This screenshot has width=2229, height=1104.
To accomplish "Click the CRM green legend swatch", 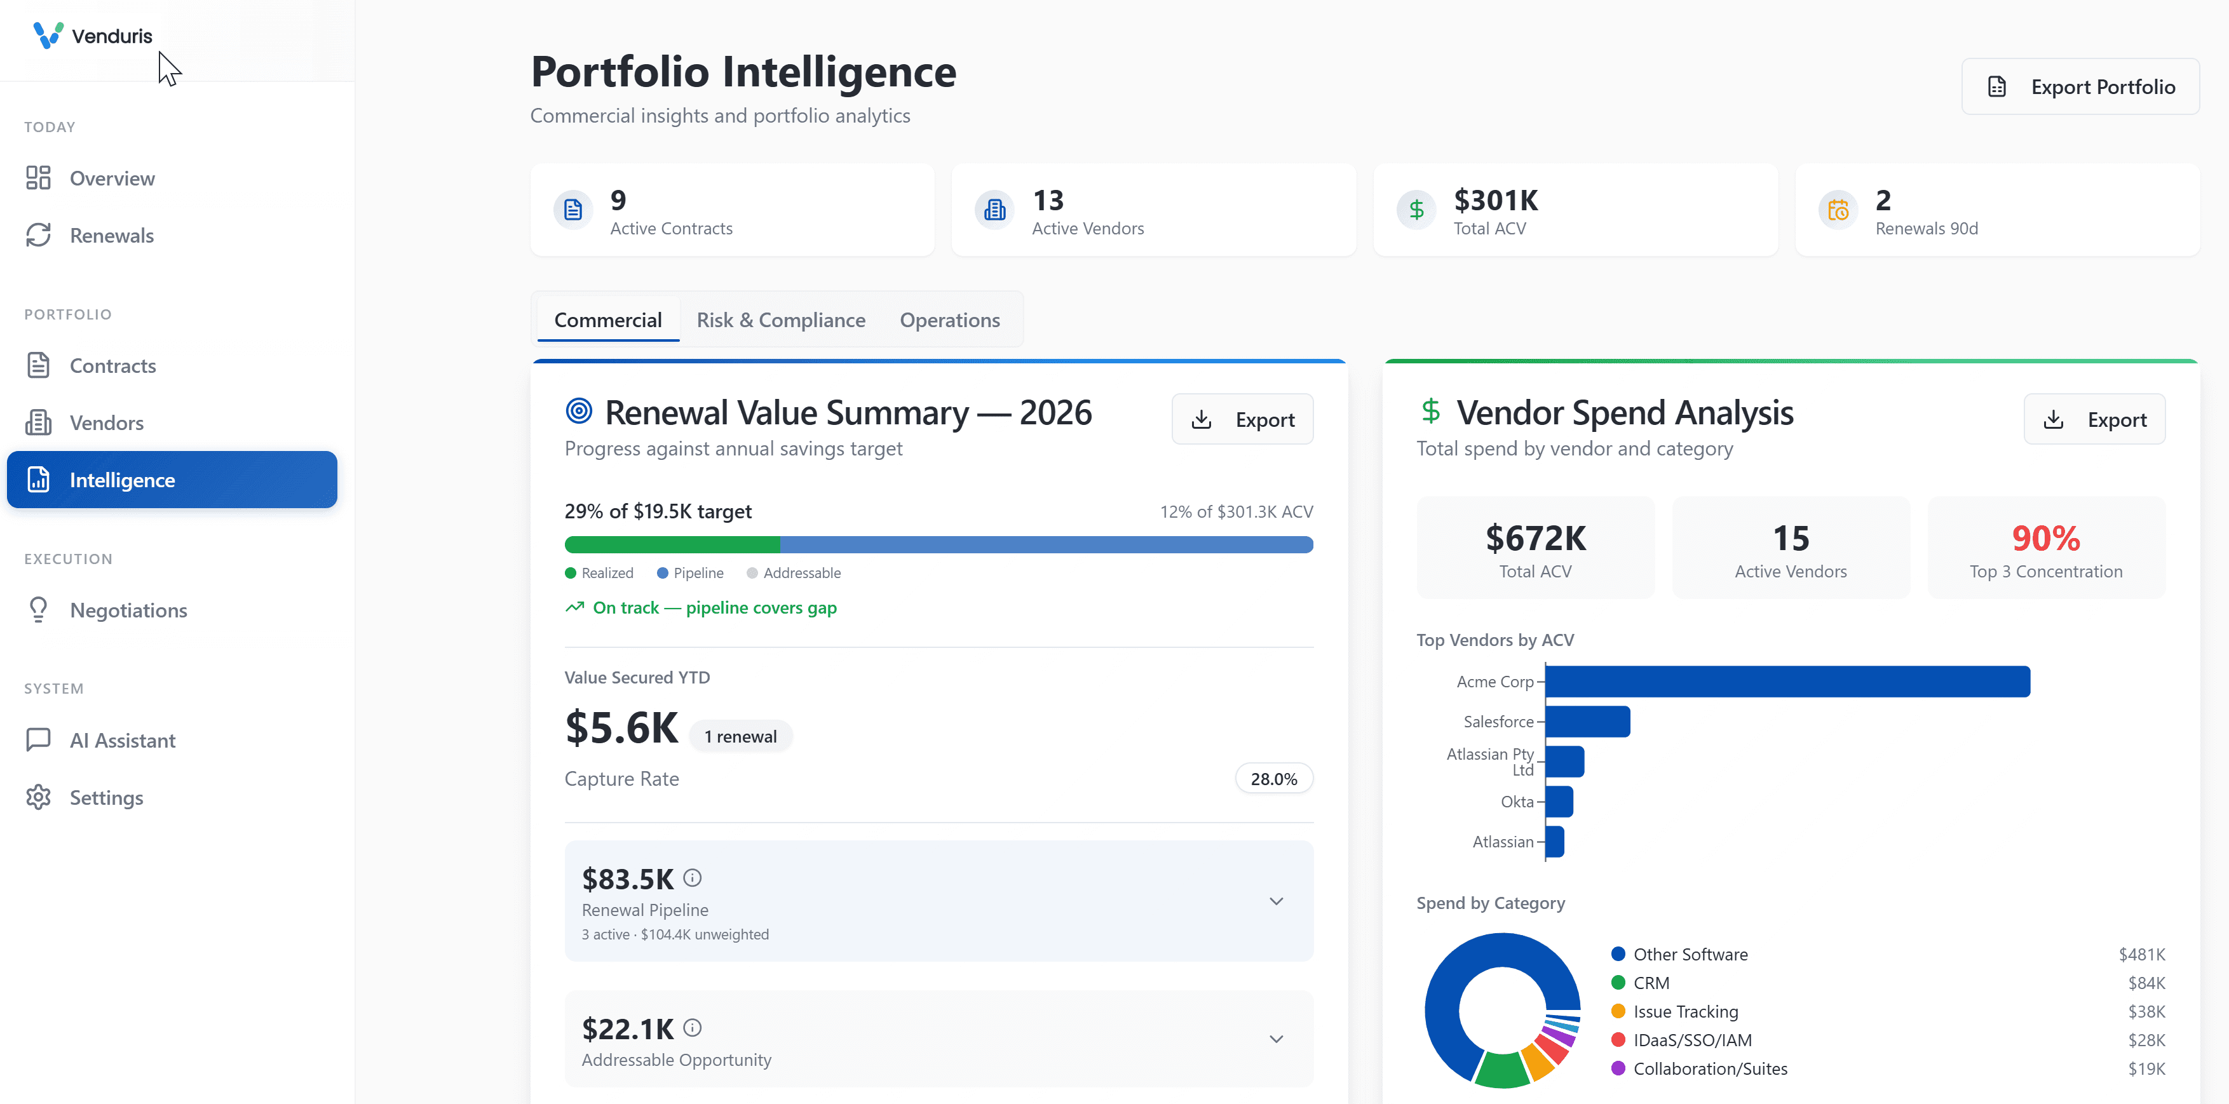I will tap(1617, 983).
